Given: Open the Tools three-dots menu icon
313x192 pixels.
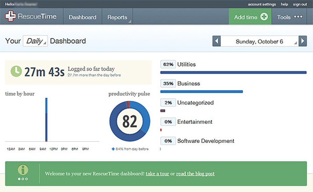Looking at the screenshot, I should pyautogui.click(x=298, y=17).
